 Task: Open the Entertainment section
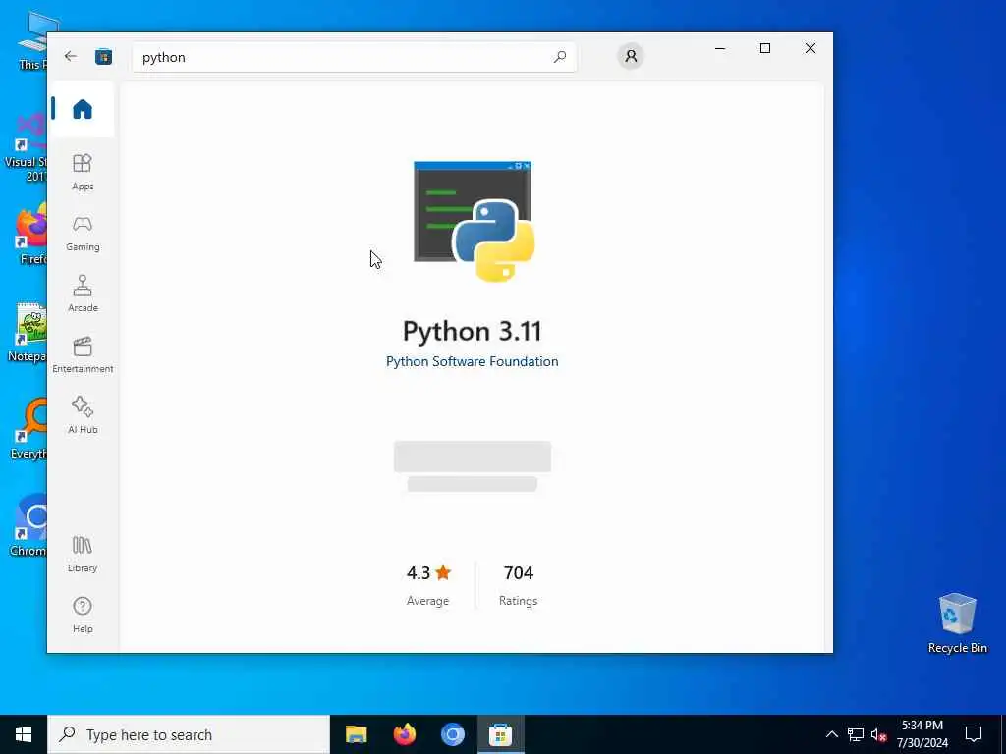(x=83, y=354)
